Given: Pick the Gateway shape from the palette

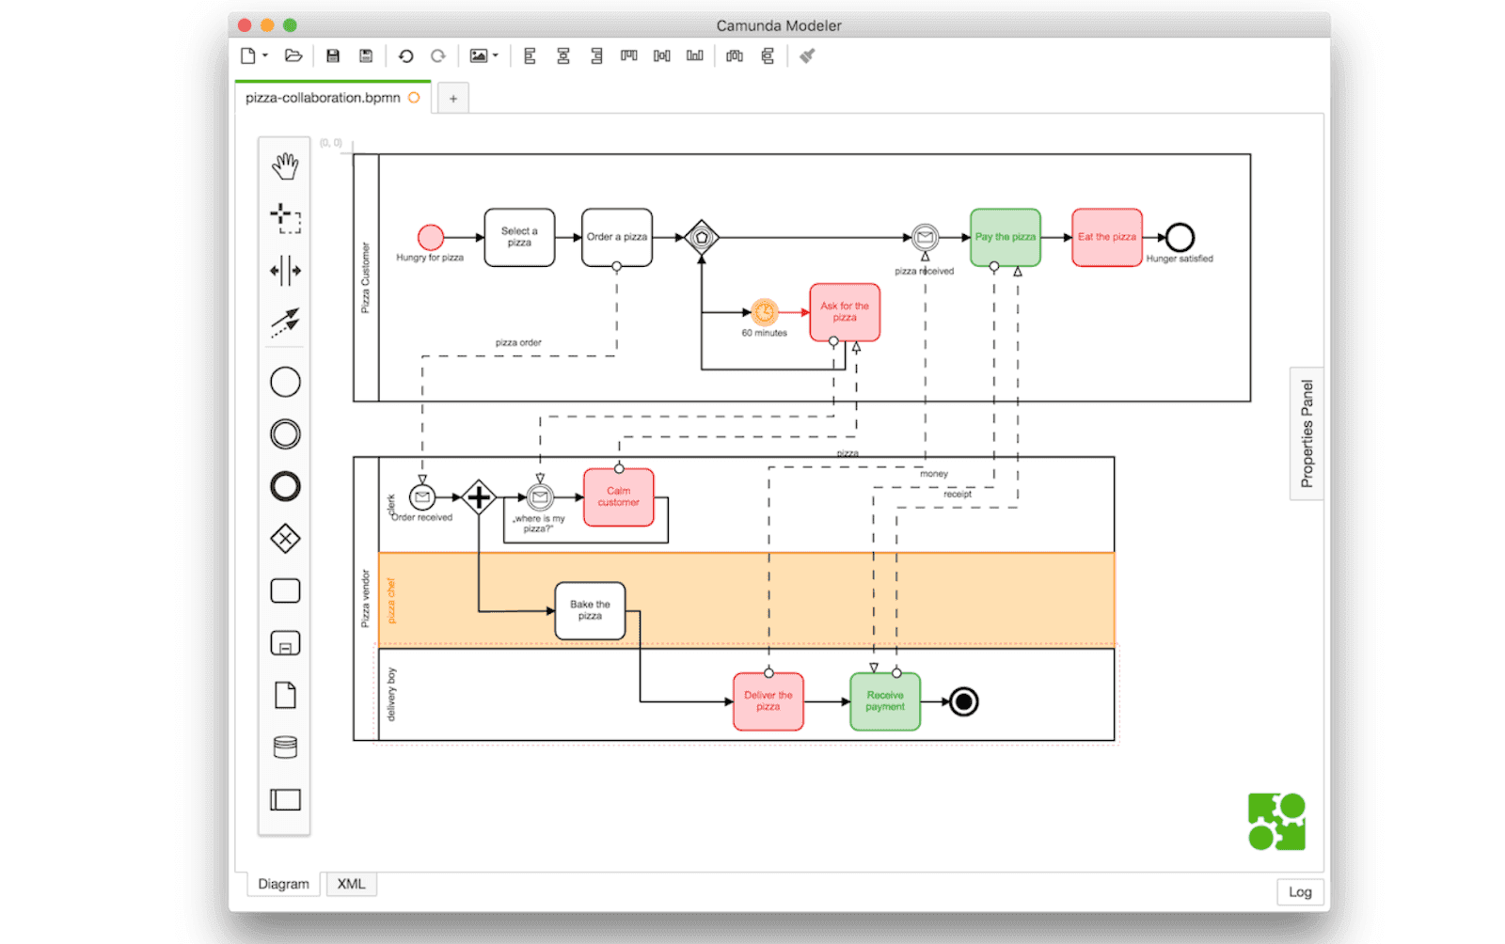Looking at the screenshot, I should click(284, 538).
